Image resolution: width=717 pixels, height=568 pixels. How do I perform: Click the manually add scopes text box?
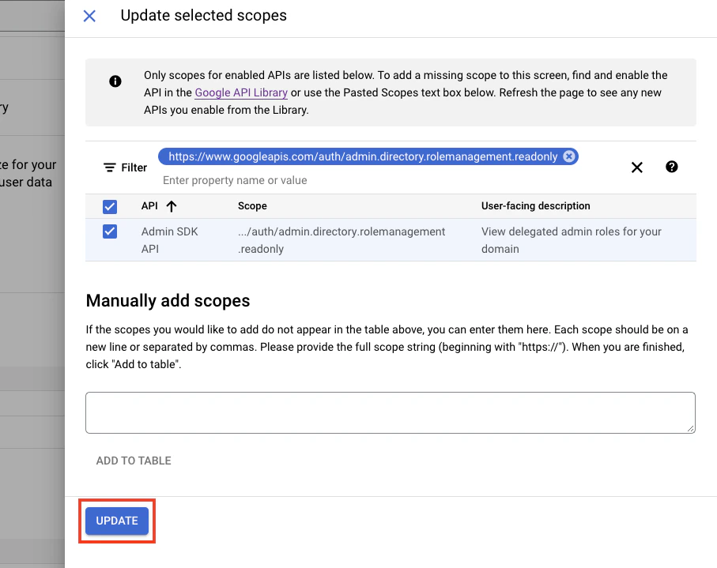(x=391, y=412)
